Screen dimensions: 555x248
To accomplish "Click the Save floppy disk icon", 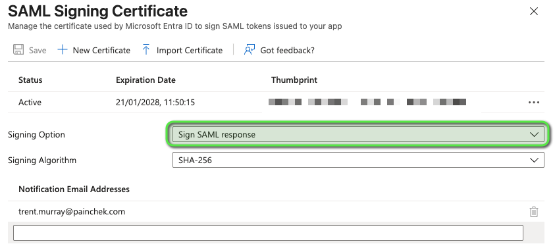I will (x=18, y=50).
